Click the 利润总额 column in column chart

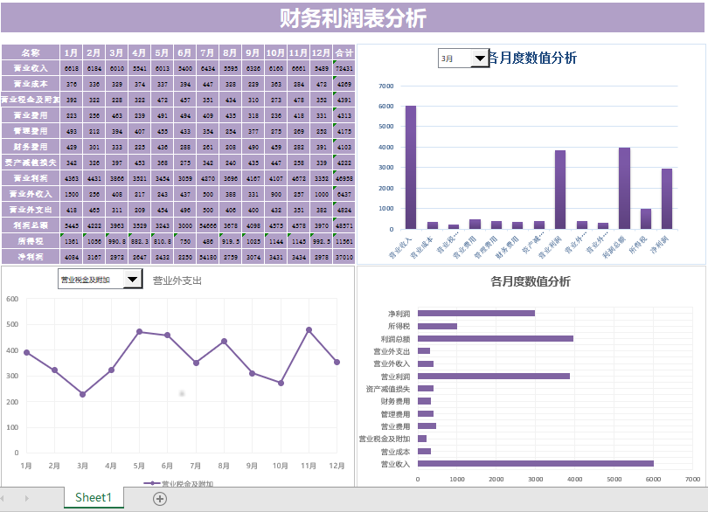pyautogui.click(x=624, y=188)
